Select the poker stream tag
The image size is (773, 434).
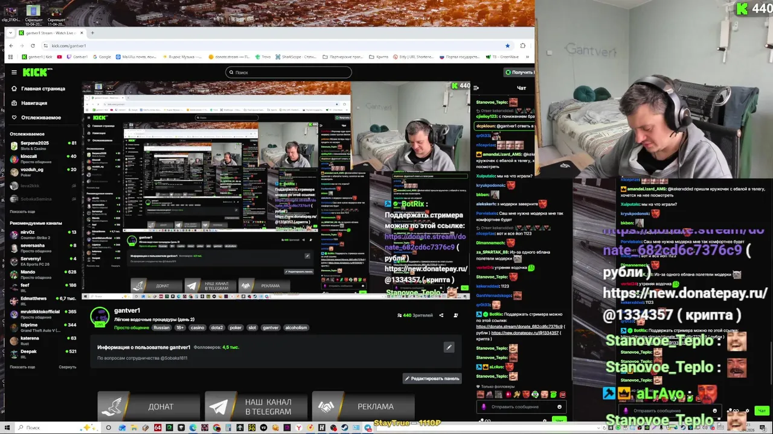tap(236, 328)
